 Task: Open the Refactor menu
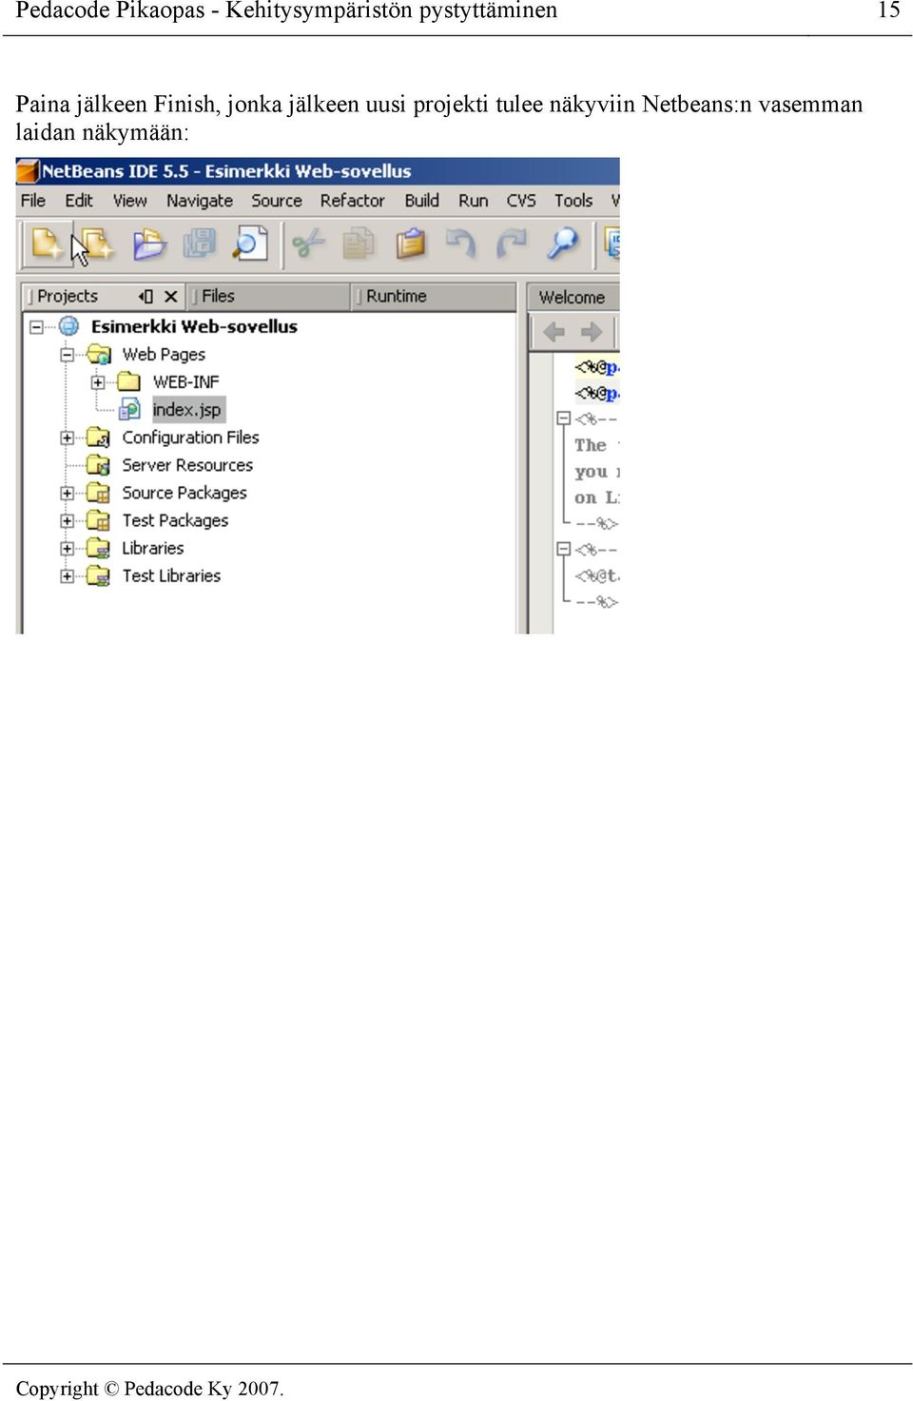point(353,201)
